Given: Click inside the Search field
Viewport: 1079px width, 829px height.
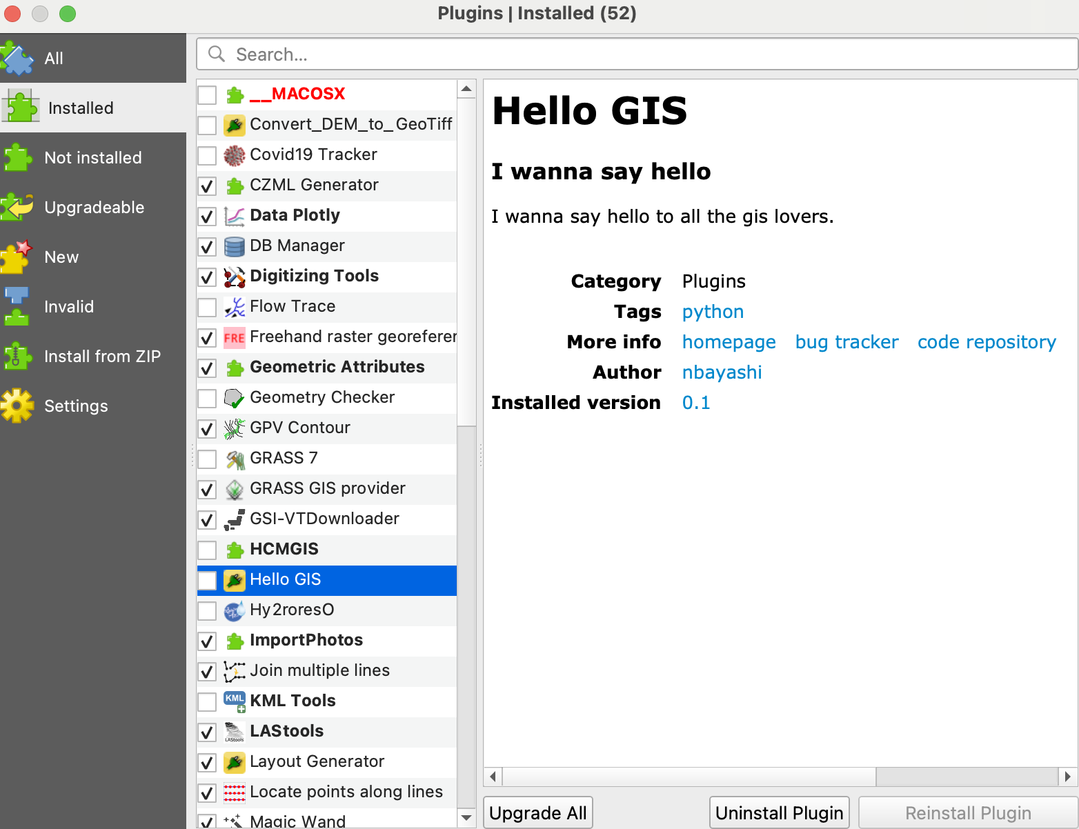Looking at the screenshot, I should pos(483,54).
